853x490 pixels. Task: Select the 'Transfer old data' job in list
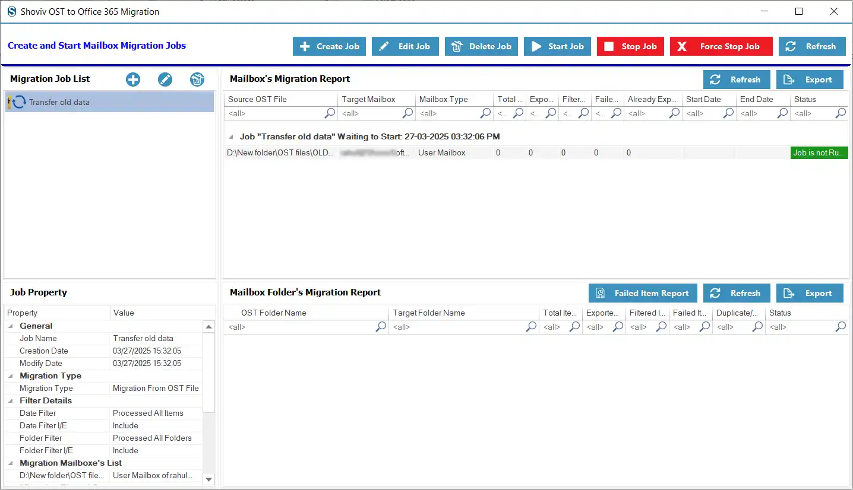[109, 102]
